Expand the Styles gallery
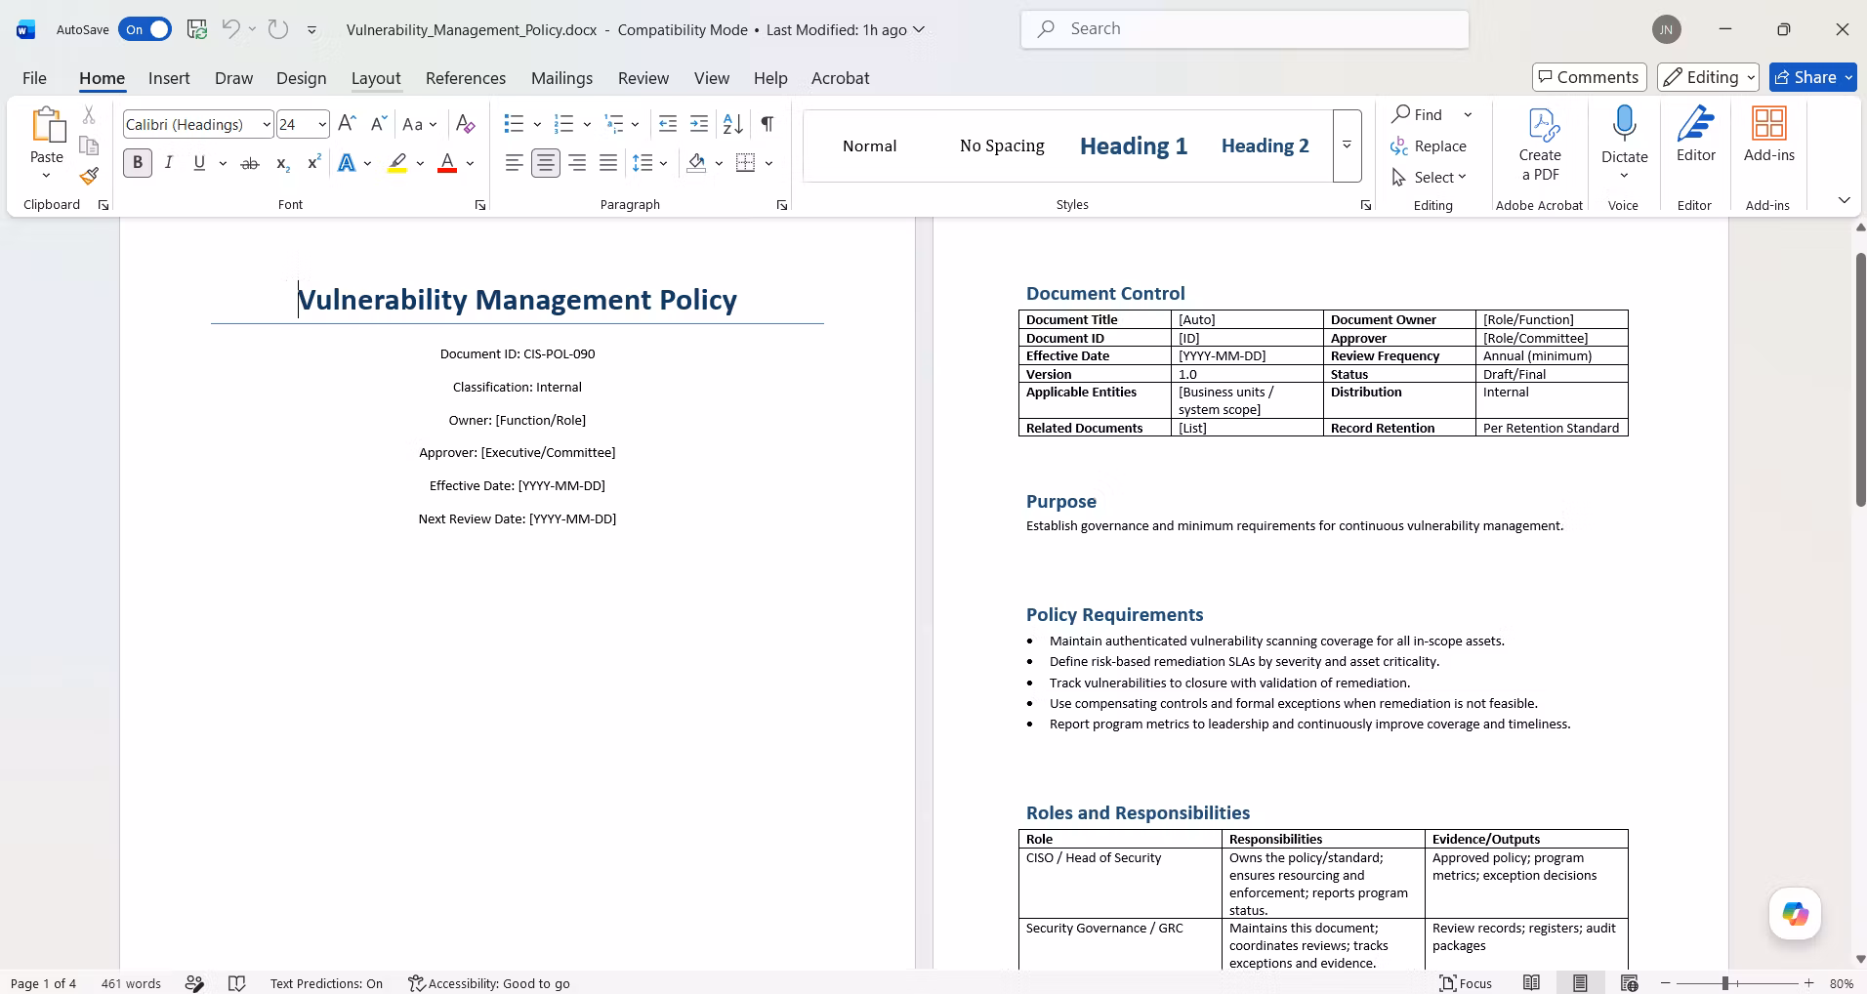The image size is (1867, 994). pos(1347,145)
